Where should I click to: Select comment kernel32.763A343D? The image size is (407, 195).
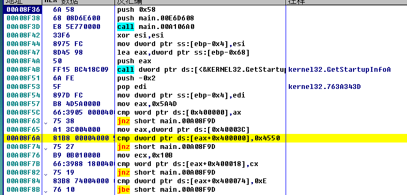(325, 87)
